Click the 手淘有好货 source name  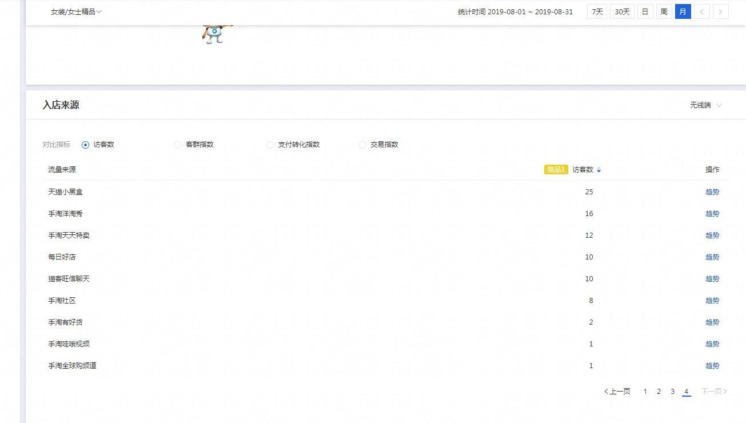tap(65, 322)
